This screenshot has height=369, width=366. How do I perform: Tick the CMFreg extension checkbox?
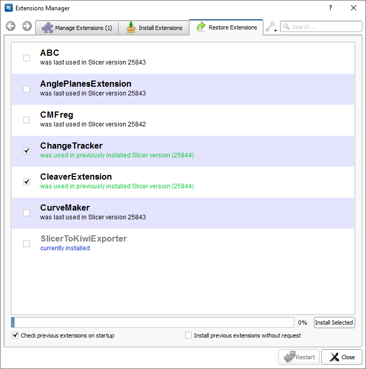click(x=26, y=120)
